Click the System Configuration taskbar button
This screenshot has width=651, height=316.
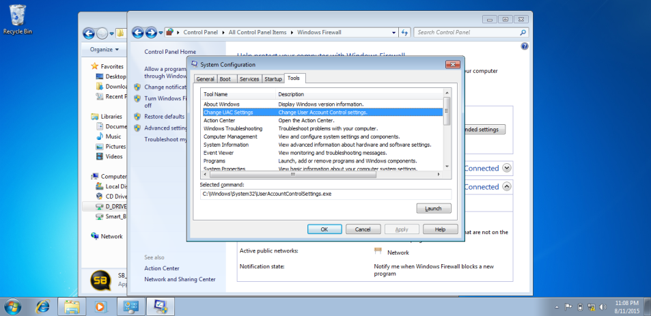click(161, 307)
